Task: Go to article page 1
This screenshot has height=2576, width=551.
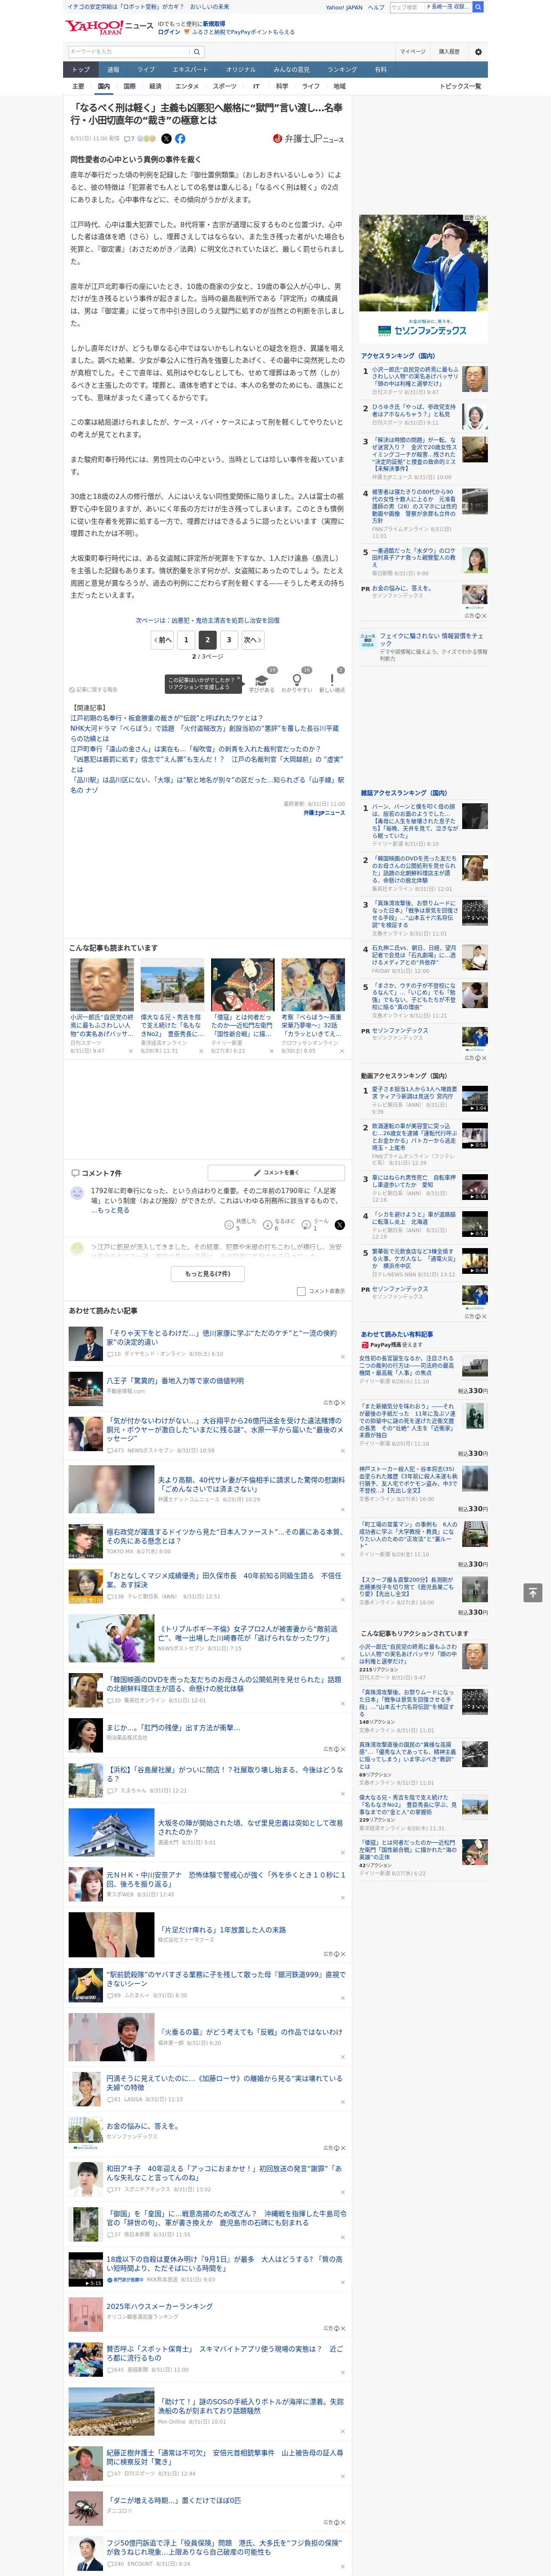Action: point(186,640)
